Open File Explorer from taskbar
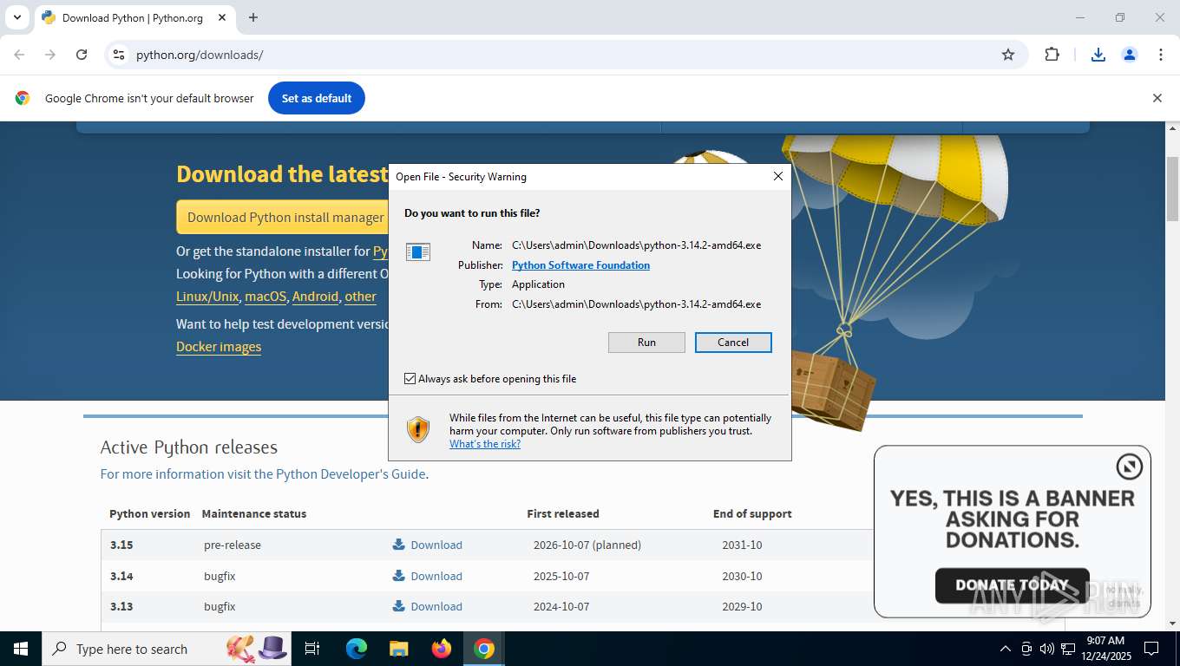This screenshot has height=666, width=1180. click(399, 649)
